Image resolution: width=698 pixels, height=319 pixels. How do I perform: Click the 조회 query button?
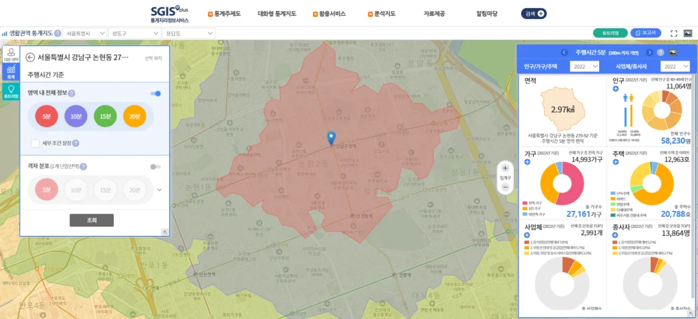coord(92,220)
